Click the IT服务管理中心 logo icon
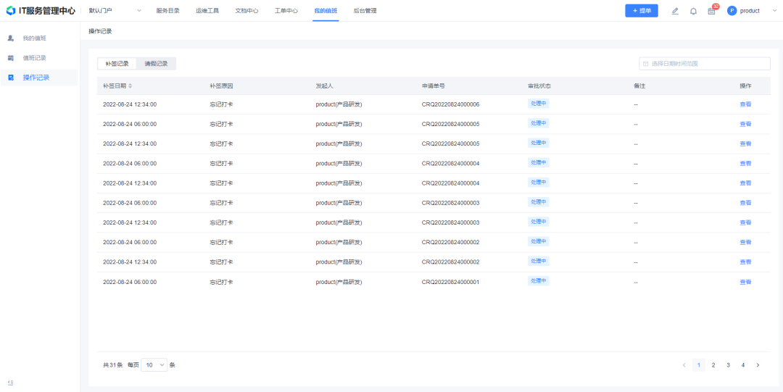This screenshot has width=783, height=392. tap(10, 10)
